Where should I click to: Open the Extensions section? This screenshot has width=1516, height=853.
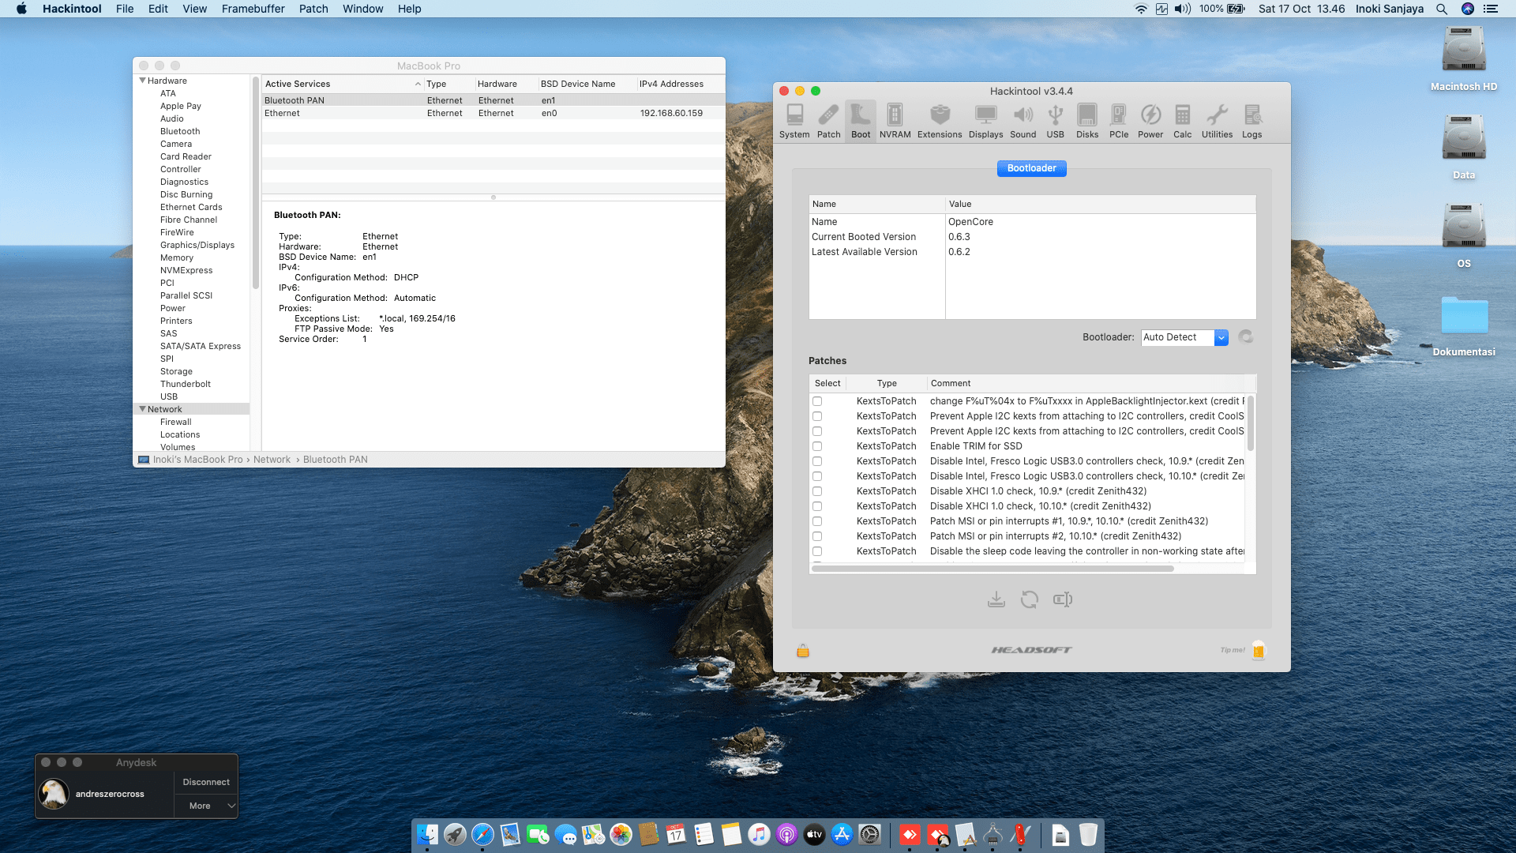tap(940, 122)
